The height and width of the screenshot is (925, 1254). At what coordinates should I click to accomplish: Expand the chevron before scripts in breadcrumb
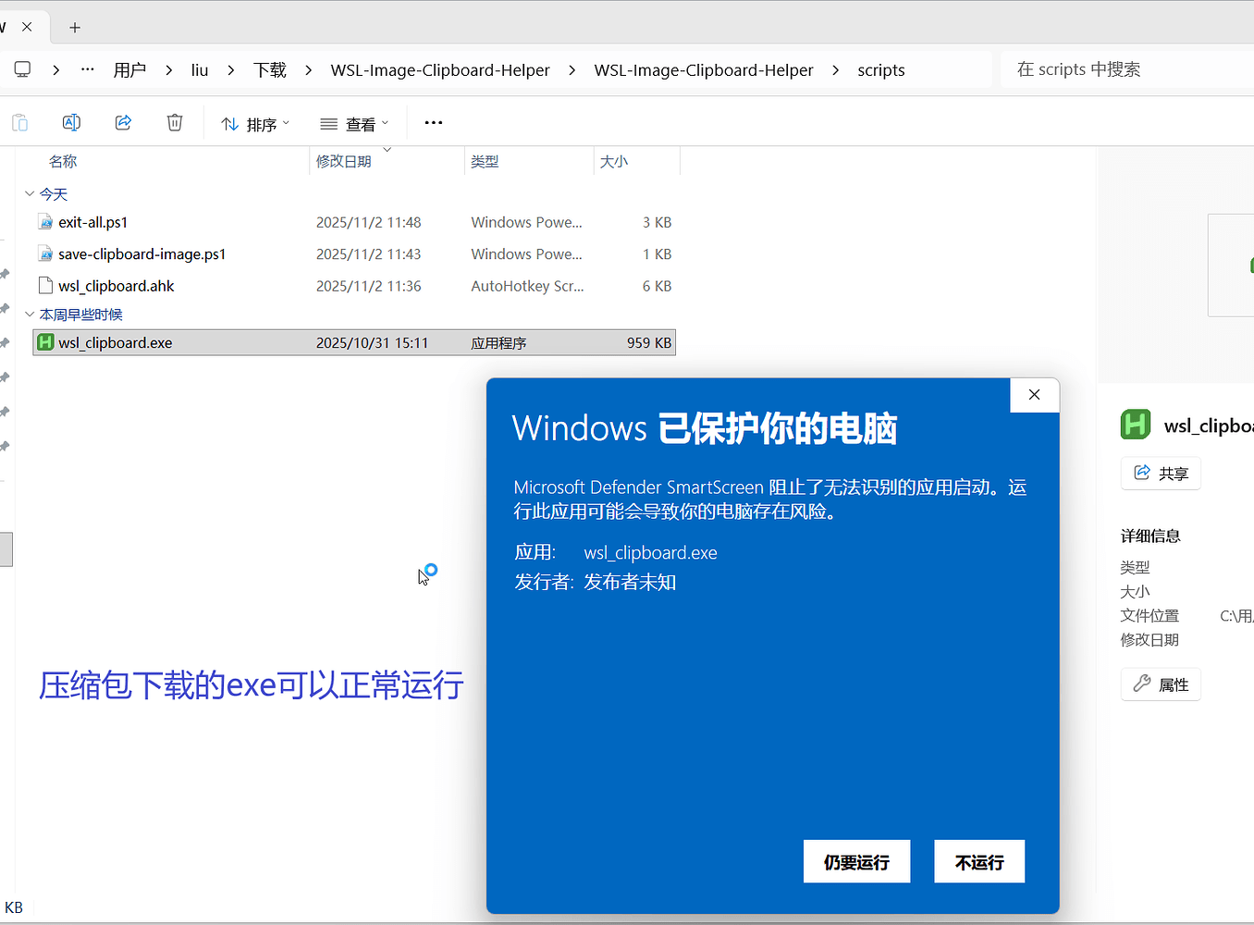tap(836, 70)
